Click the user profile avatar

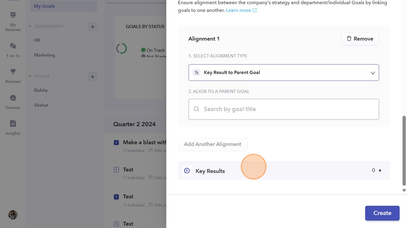point(13,215)
